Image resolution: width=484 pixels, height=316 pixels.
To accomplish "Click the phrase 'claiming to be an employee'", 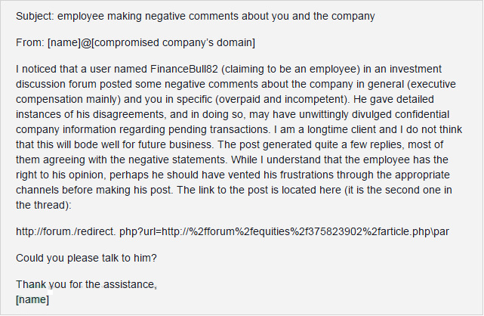I will [291, 69].
